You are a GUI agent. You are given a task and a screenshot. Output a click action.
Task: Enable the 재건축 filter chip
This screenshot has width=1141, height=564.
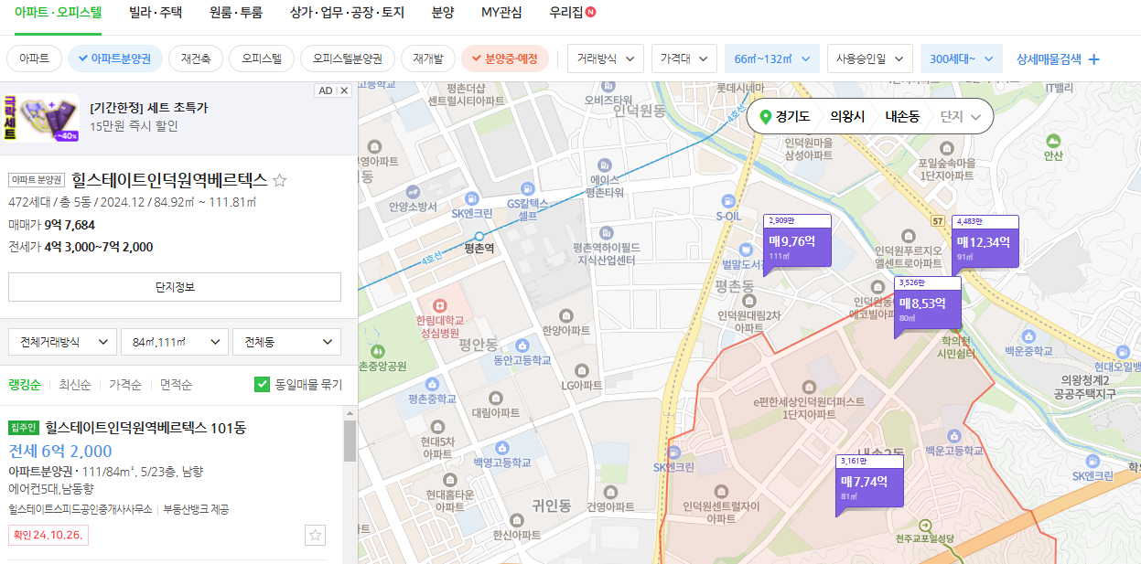tap(196, 59)
